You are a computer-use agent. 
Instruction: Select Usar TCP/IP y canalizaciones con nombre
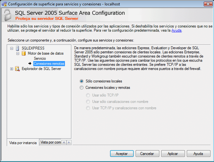click(x=88, y=108)
